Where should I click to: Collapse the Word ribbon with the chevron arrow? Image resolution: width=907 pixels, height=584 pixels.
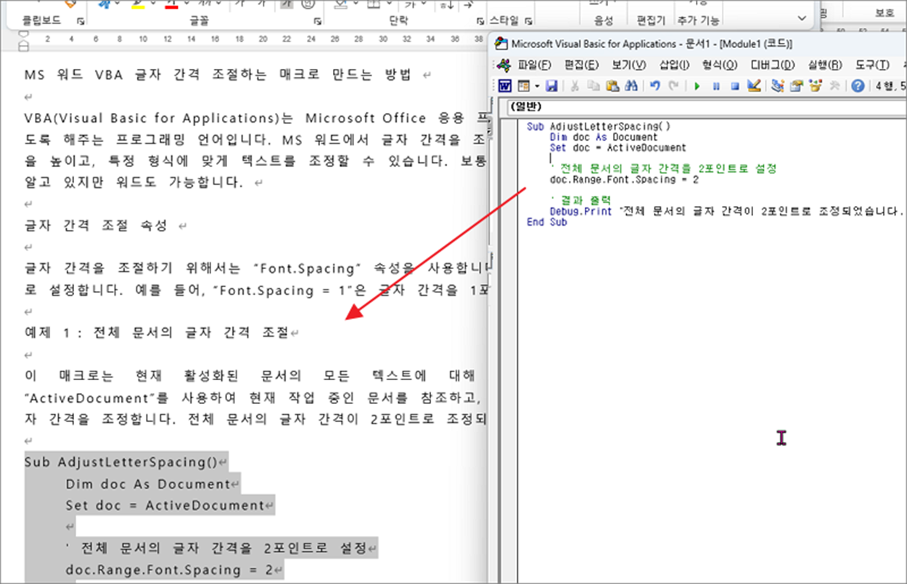coord(801,18)
